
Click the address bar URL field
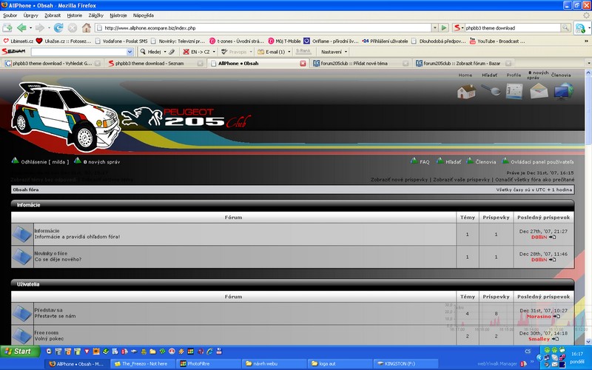[x=259, y=27]
